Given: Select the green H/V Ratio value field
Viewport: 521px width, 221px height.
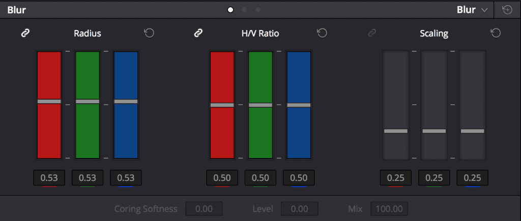Looking at the screenshot, I should tap(260, 178).
